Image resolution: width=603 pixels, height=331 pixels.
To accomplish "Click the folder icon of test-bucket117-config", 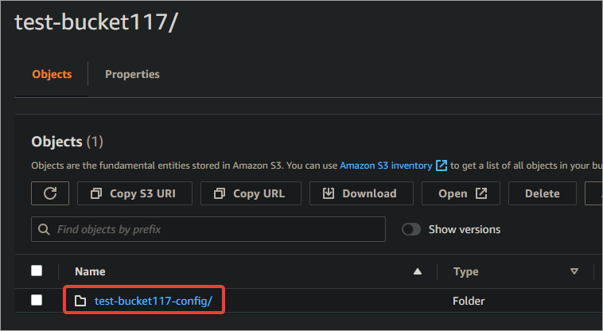I will point(80,301).
